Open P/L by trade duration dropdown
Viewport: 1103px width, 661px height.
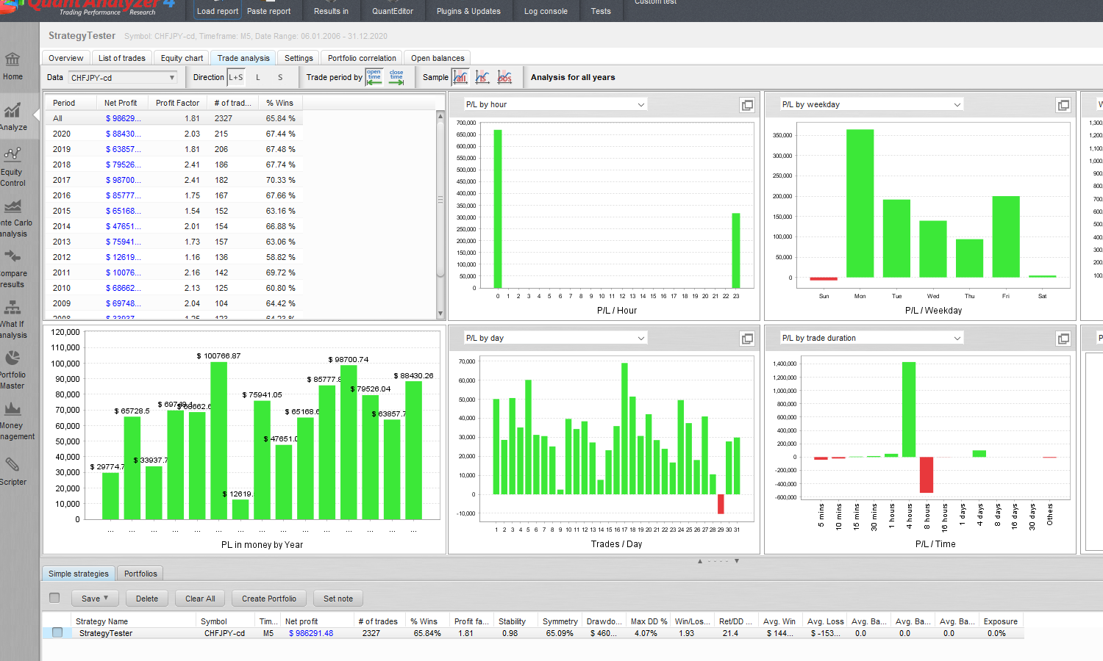(871, 338)
